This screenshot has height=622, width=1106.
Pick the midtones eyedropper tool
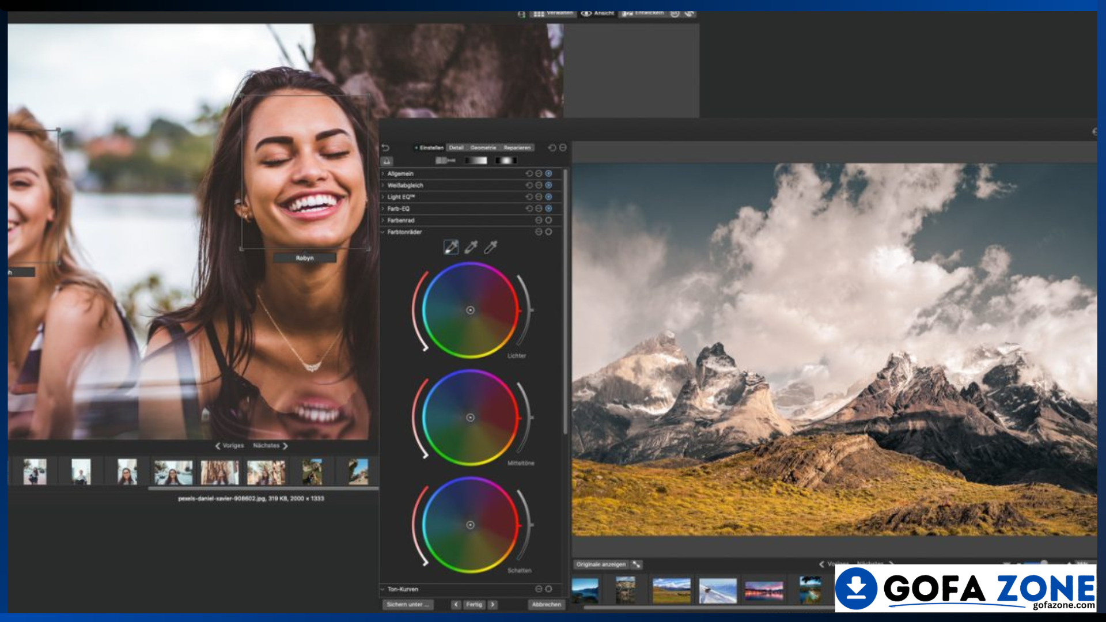pos(471,247)
